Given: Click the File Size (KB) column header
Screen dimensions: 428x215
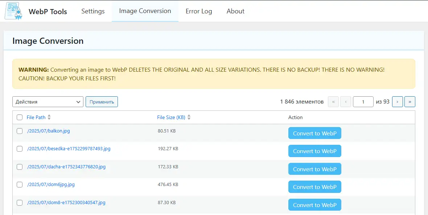Looking at the screenshot, I should [171, 117].
